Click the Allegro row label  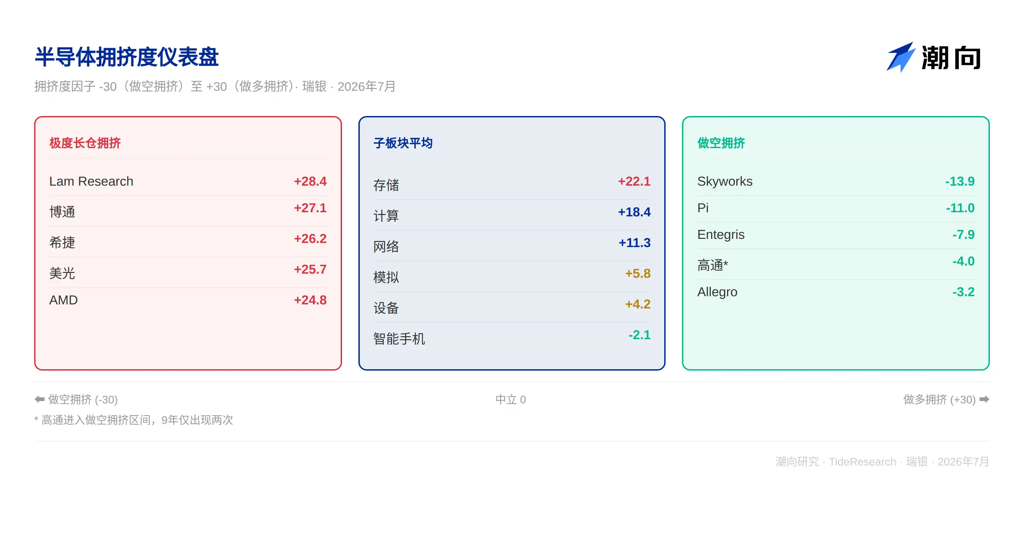pos(717,292)
